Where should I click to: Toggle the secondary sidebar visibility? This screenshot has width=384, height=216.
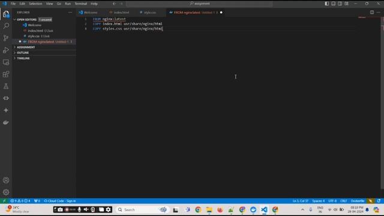pos(340,4)
